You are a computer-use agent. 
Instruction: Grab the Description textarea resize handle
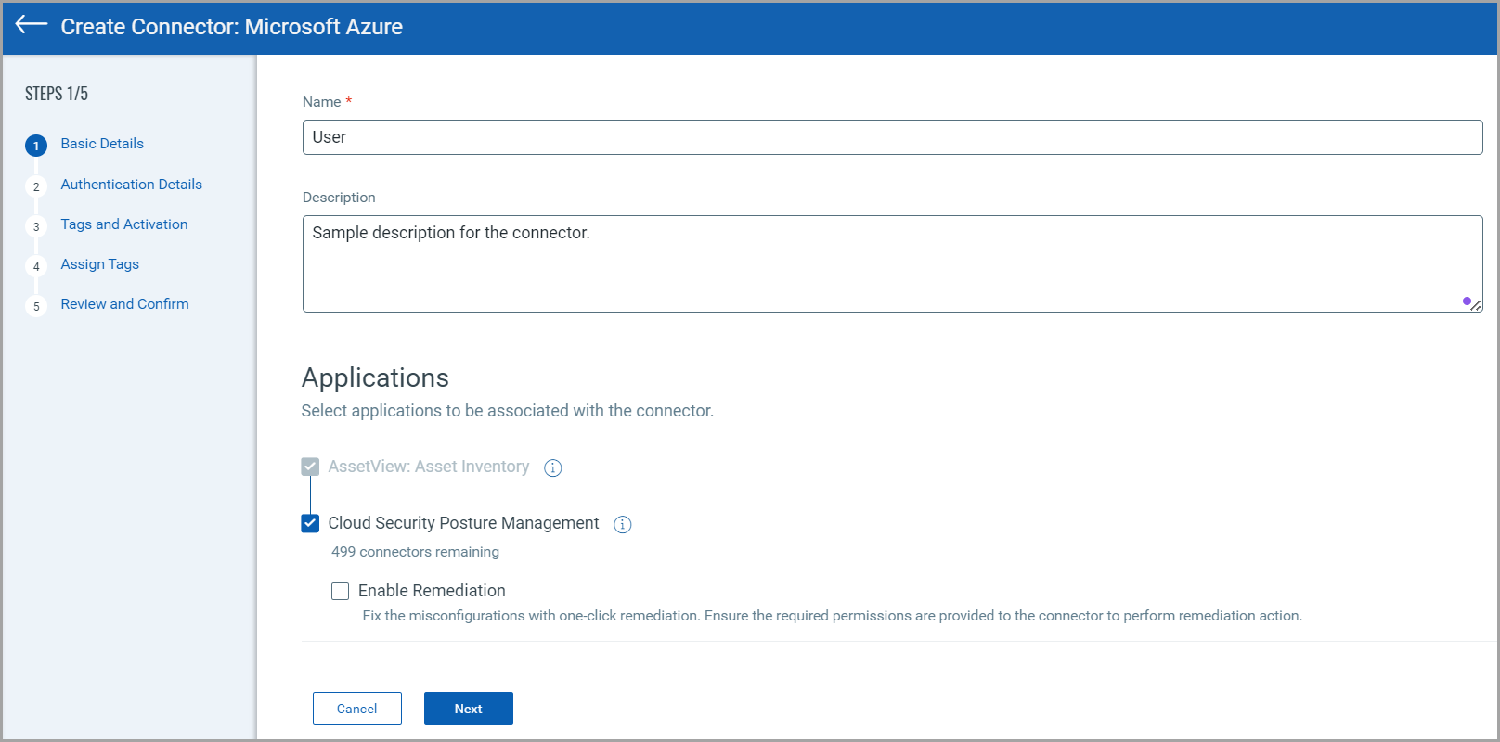tap(1475, 305)
